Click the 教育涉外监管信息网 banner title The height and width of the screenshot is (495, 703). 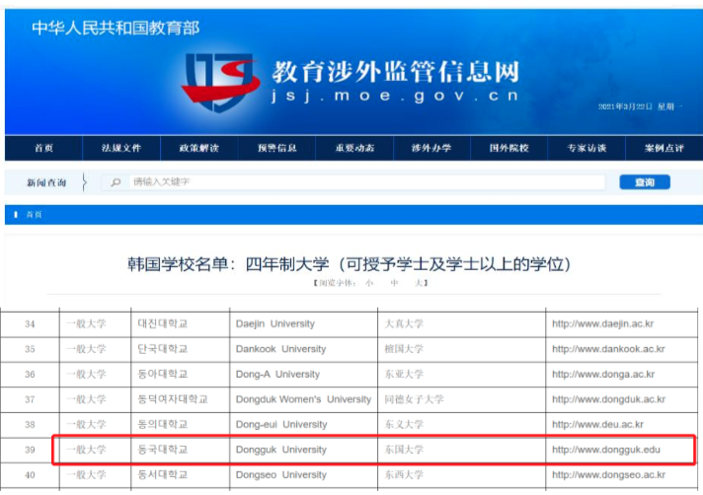tap(395, 72)
